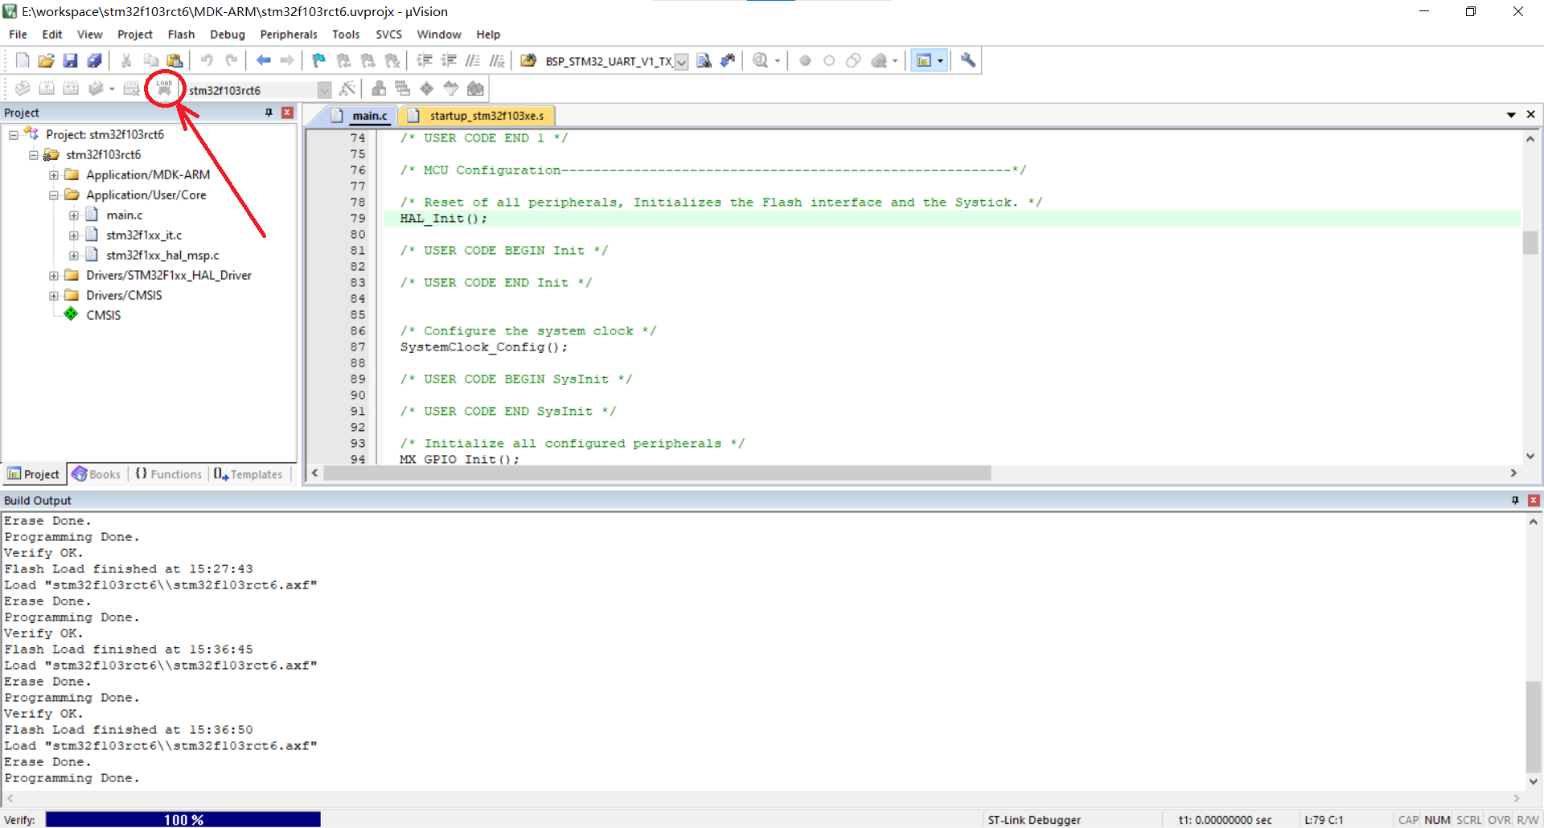Screen dimensions: 1544x828
Task: Click the Find in Files icon
Action: click(x=704, y=60)
